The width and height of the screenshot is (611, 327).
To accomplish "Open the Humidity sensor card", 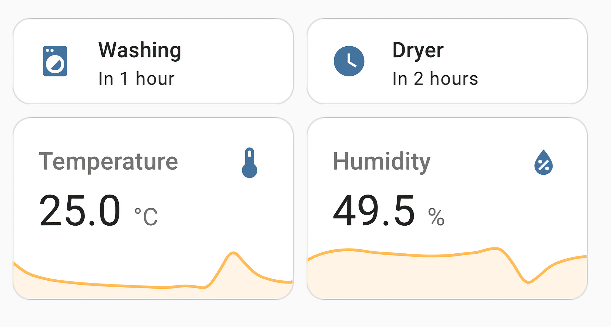I will click(x=447, y=209).
